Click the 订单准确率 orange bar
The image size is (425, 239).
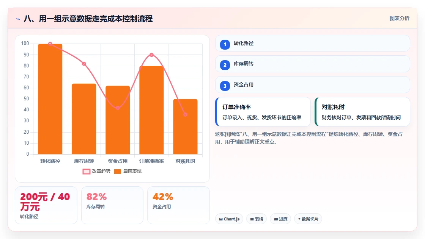tap(151, 110)
